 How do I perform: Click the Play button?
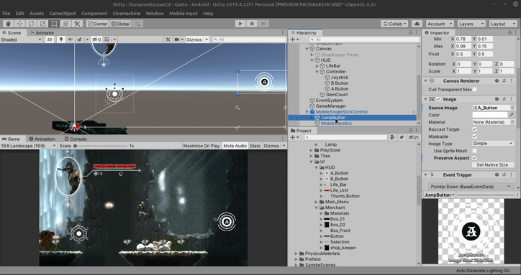240,24
